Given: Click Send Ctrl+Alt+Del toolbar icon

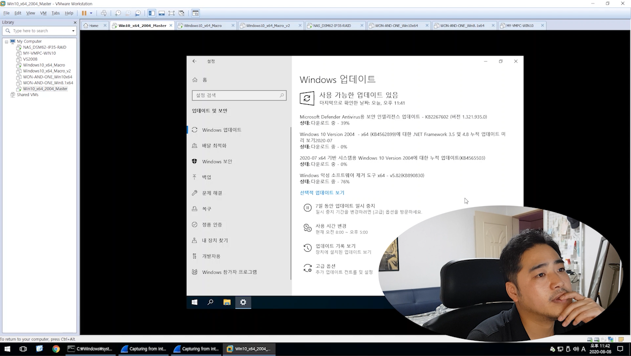Looking at the screenshot, I should point(104,13).
